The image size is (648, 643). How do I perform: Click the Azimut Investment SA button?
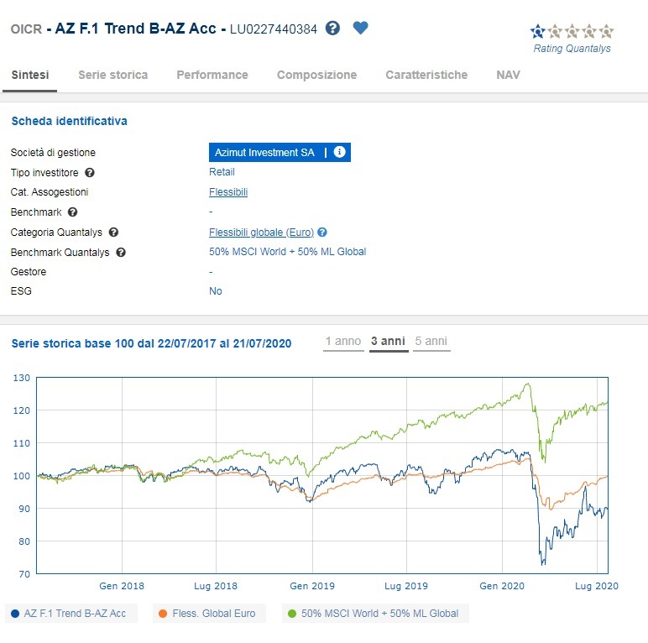tap(264, 153)
